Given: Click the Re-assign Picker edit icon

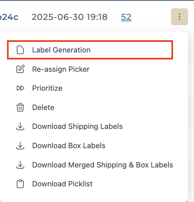Looking at the screenshot, I should click(x=20, y=69).
